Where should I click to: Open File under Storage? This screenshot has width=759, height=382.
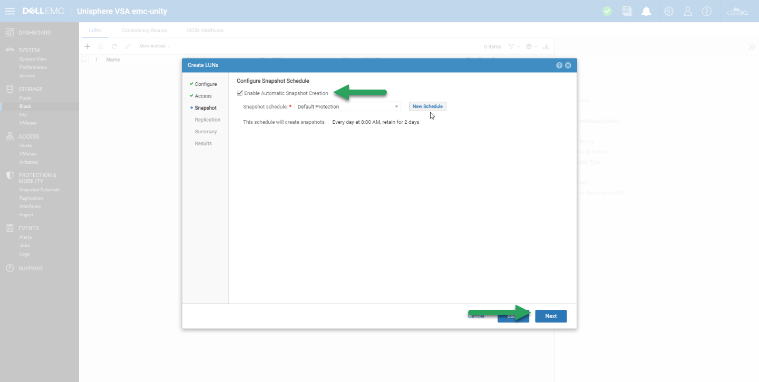click(23, 115)
